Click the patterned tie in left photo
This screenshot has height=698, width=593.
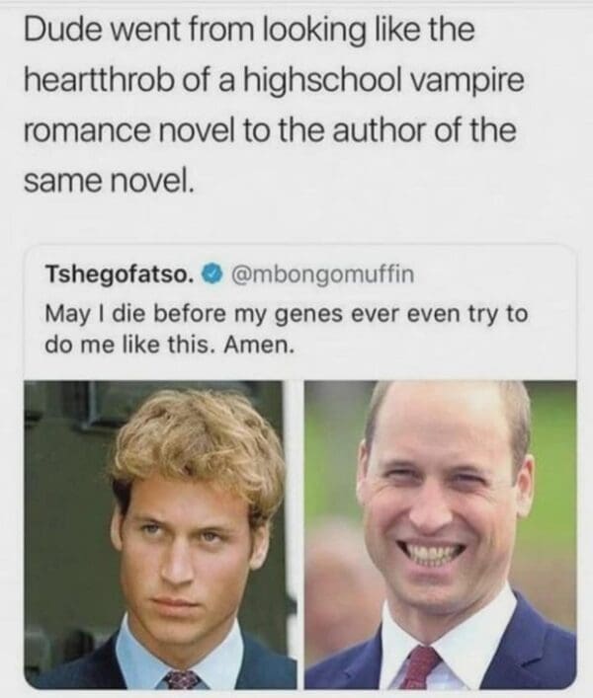[182, 679]
